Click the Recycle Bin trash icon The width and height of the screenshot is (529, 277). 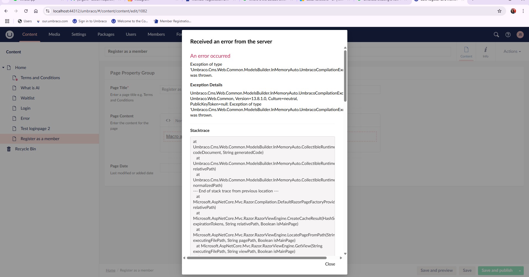click(9, 149)
